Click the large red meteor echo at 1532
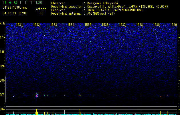Viewport: 180px width, 115px height. pyautogui.click(x=37, y=95)
